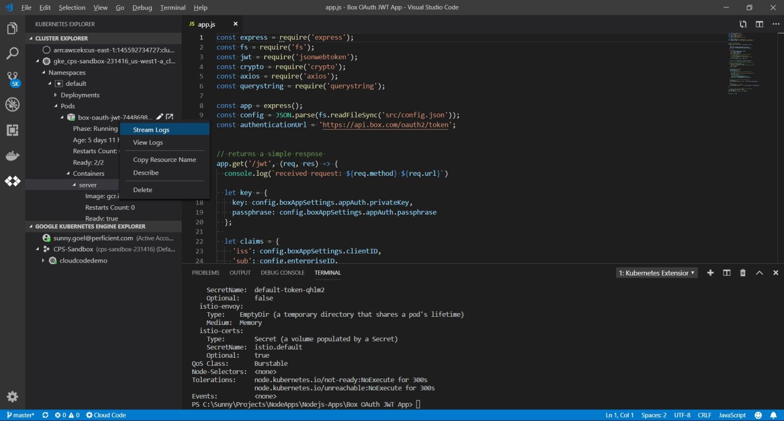Image resolution: width=784 pixels, height=421 pixels.
Task: Kill the terminal using the trash icon
Action: tap(743, 272)
